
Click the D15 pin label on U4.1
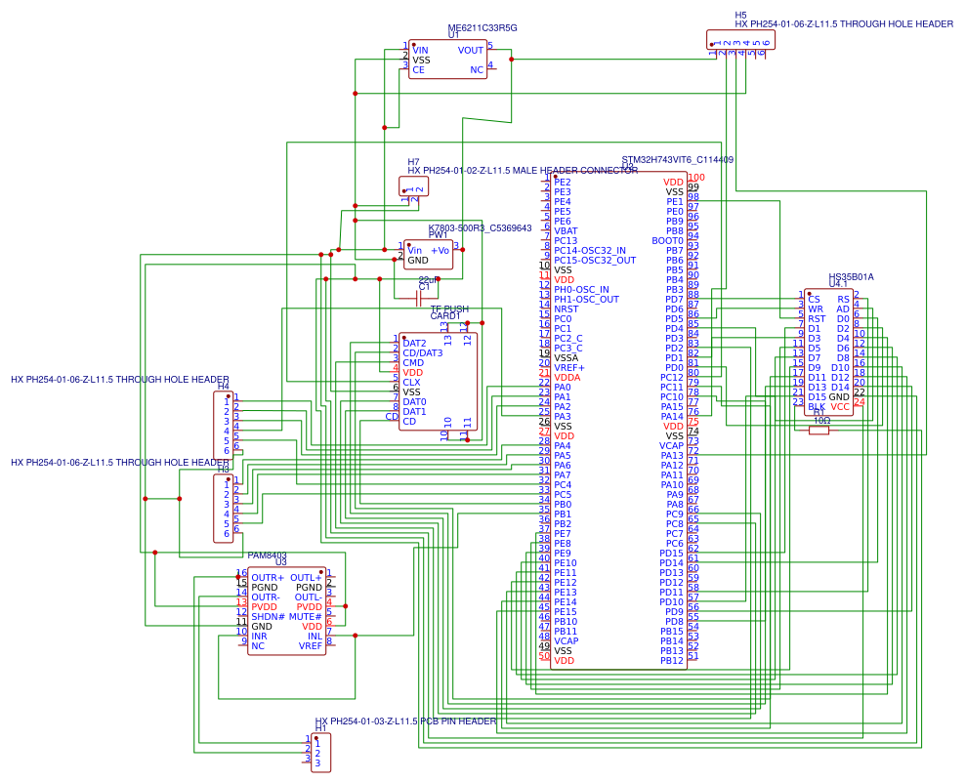[818, 396]
